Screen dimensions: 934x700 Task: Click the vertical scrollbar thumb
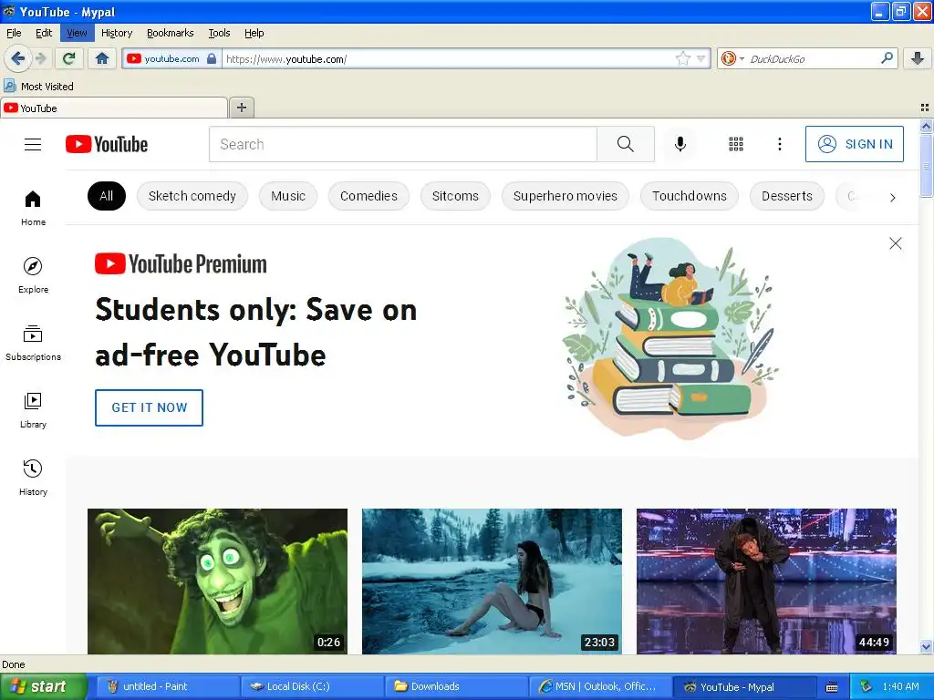[926, 165]
